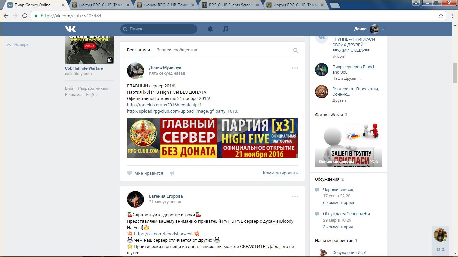This screenshot has height=257, width=458.
Task: Open the Chrome profile icon in the title bar
Action: pos(416,3)
